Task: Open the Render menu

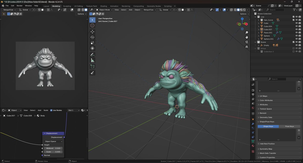Action: click(x=19, y=6)
